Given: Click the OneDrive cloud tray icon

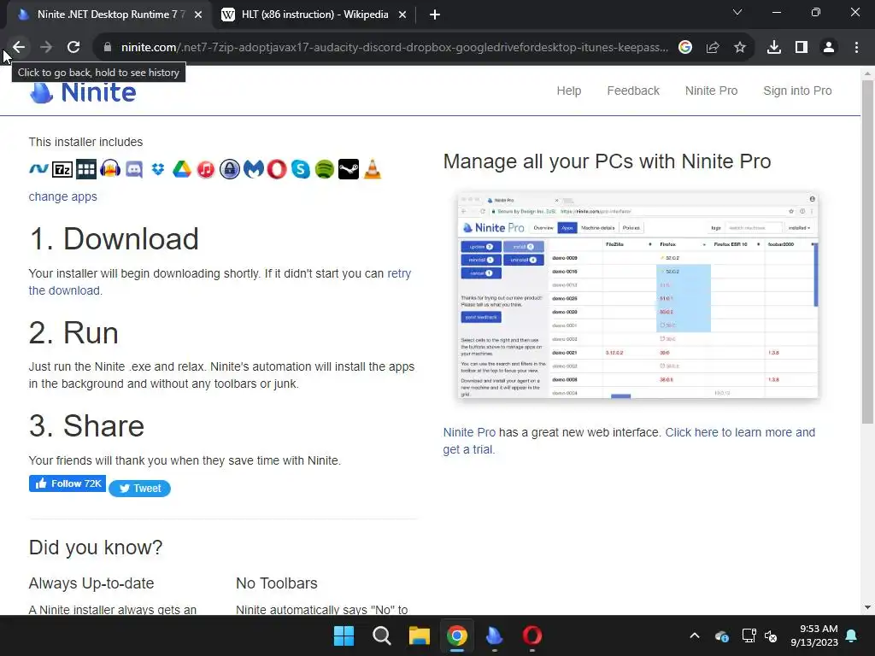Looking at the screenshot, I should coord(721,635).
